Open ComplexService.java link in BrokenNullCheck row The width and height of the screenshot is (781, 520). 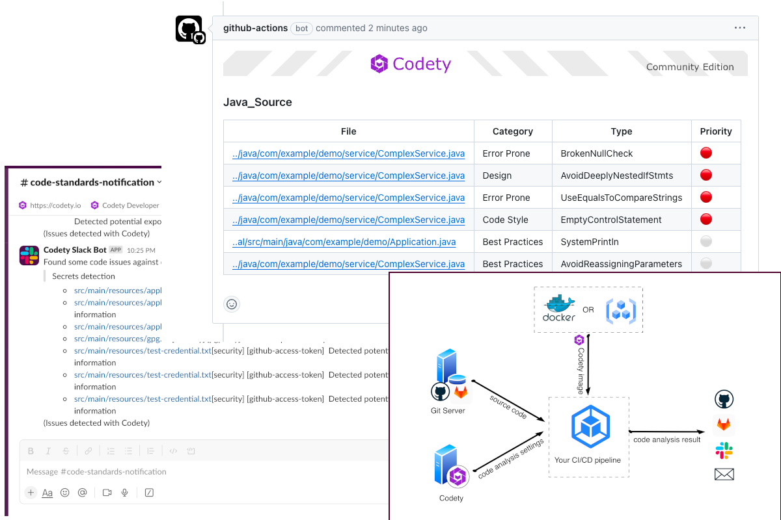348,153
